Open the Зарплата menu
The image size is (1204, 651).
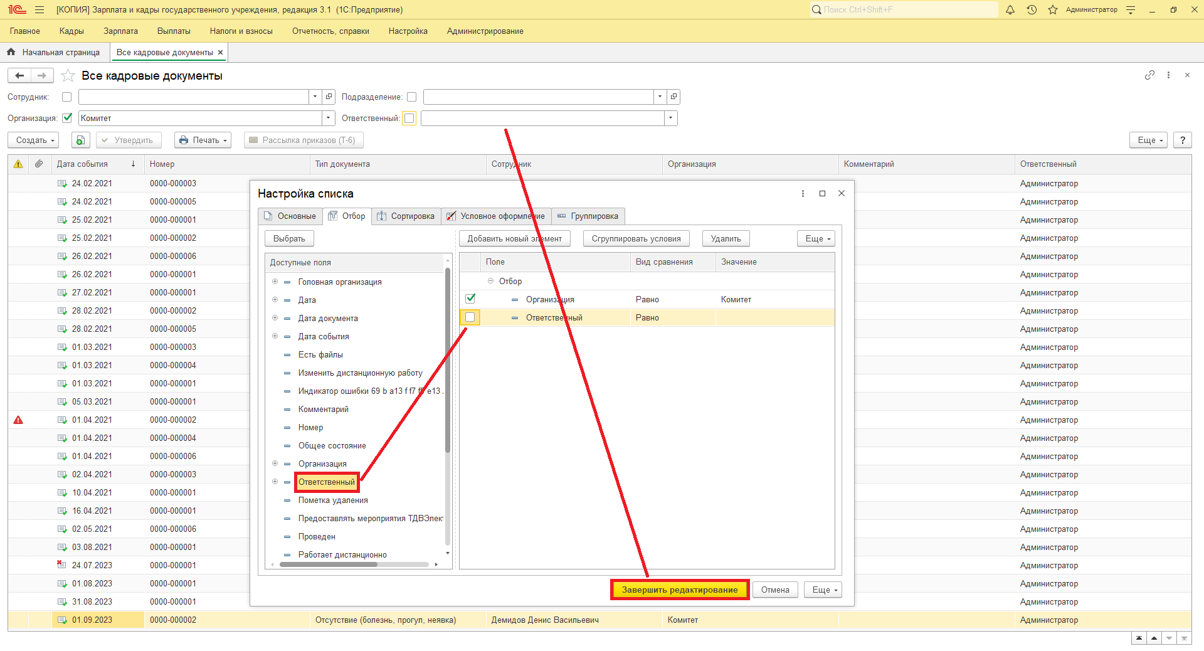120,31
